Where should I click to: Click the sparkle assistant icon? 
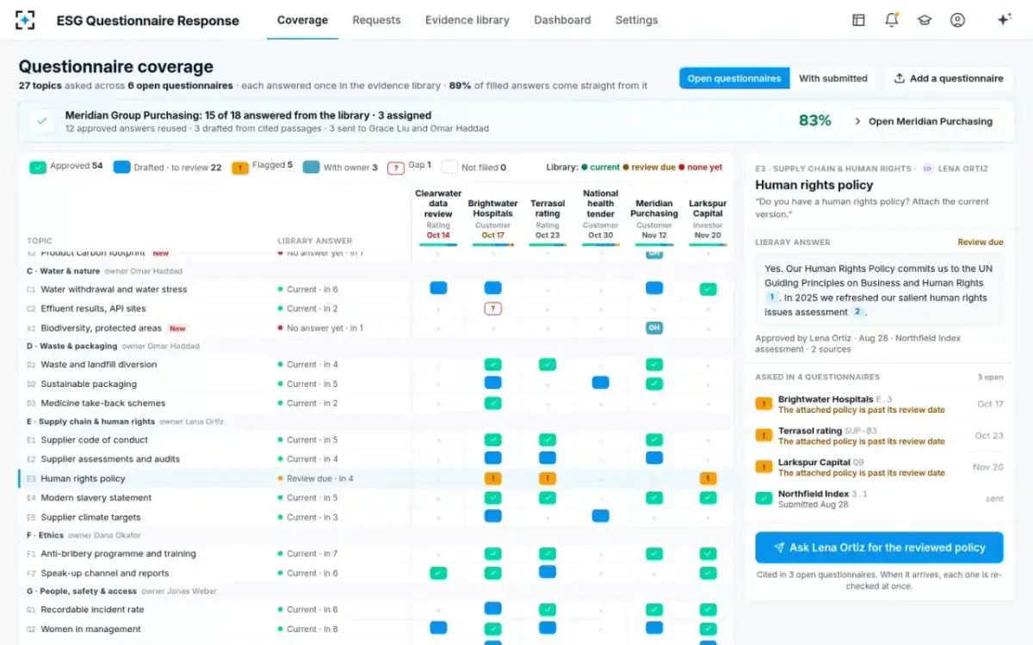(1004, 20)
